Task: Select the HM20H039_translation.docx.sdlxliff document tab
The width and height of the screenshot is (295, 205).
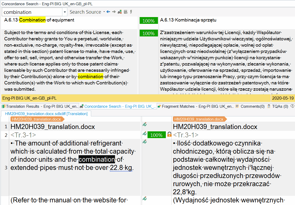Action: coord(46,114)
